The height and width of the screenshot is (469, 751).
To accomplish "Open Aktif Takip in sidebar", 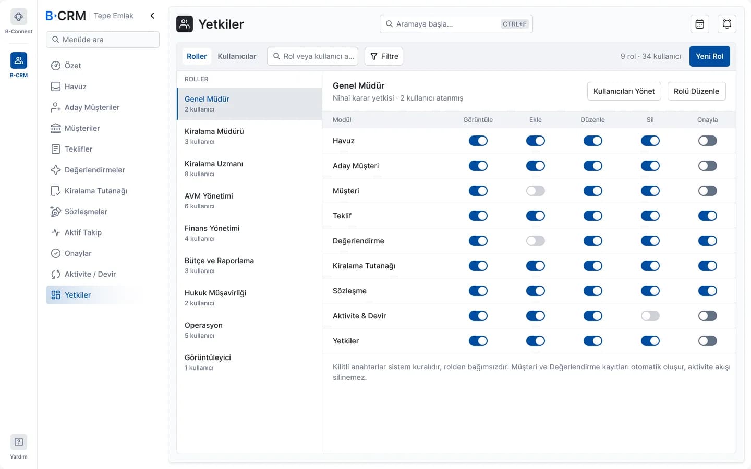I will 103,232.
